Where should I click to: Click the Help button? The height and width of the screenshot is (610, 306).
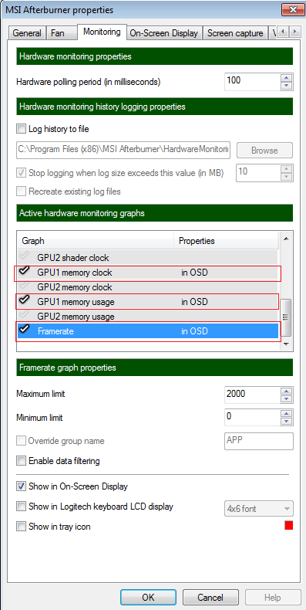(x=273, y=597)
